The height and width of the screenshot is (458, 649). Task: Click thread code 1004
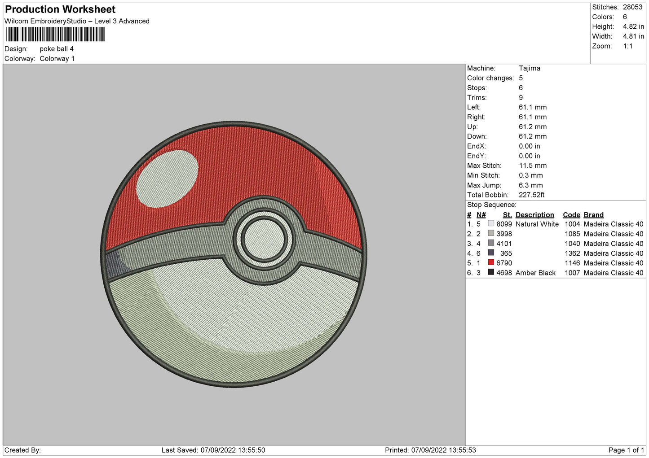pyautogui.click(x=572, y=224)
